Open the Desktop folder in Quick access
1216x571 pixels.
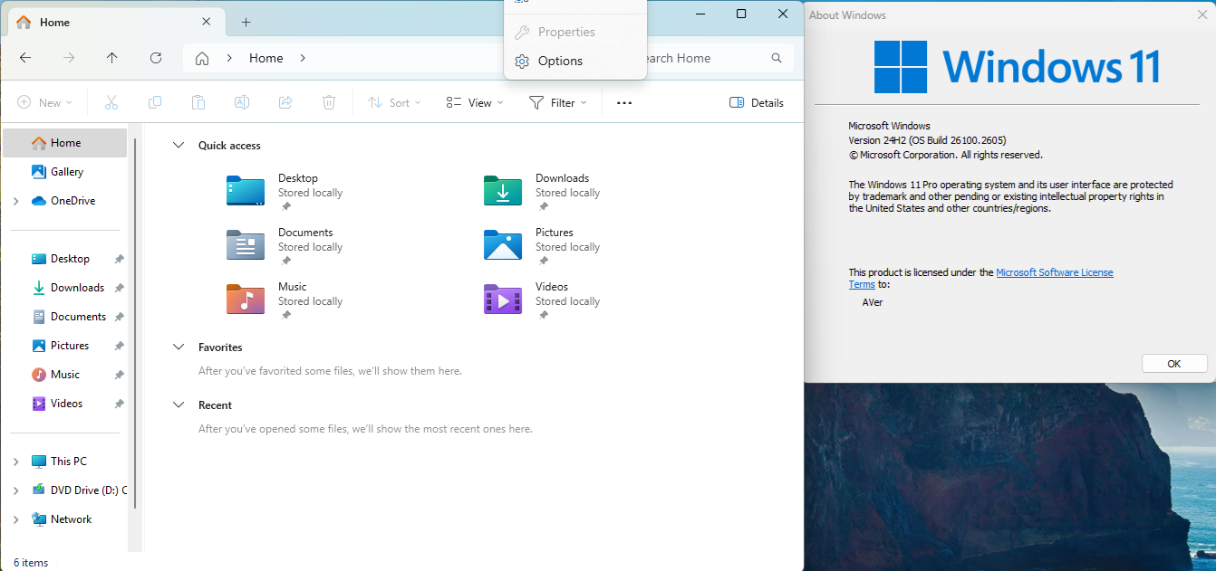coord(285,192)
